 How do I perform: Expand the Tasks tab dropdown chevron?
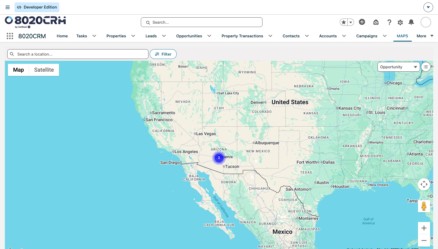pos(94,36)
